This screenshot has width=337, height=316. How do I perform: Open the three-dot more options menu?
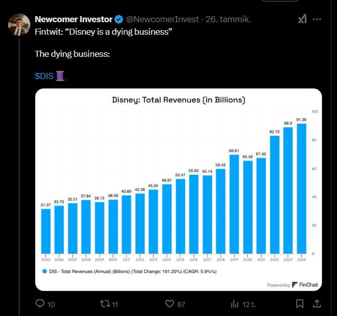(317, 19)
